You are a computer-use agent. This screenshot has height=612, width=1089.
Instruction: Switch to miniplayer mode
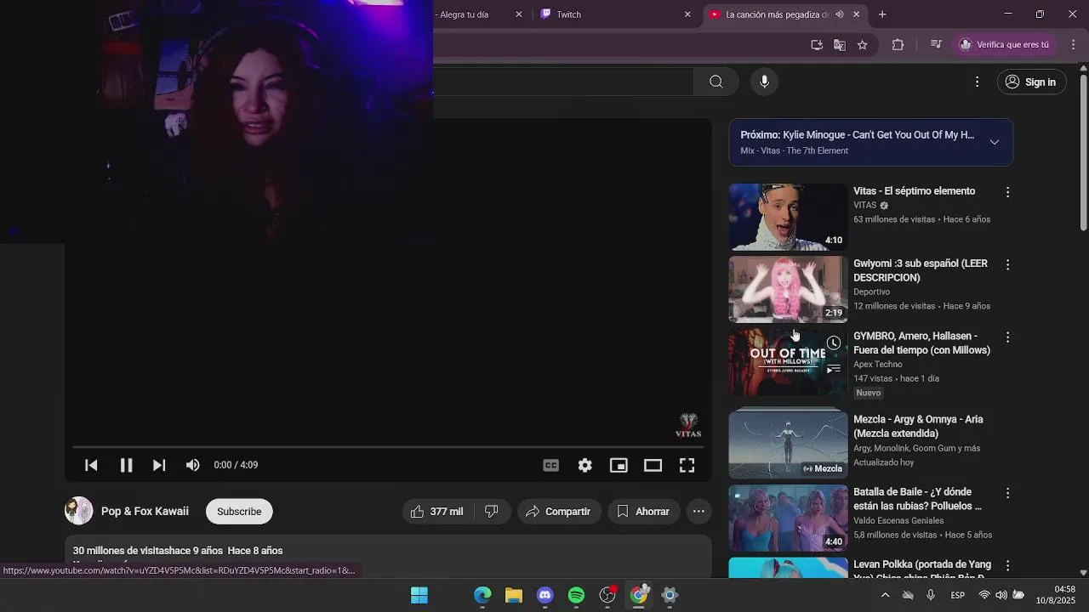tap(619, 465)
